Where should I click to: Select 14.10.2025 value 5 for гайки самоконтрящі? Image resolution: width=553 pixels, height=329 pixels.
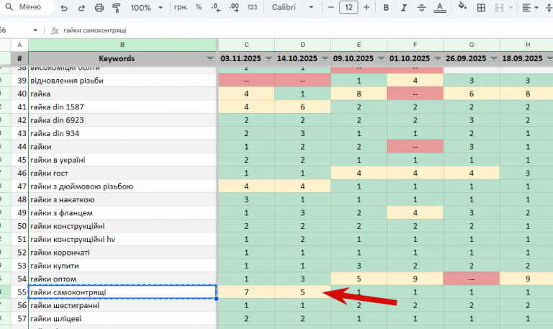pyautogui.click(x=302, y=292)
